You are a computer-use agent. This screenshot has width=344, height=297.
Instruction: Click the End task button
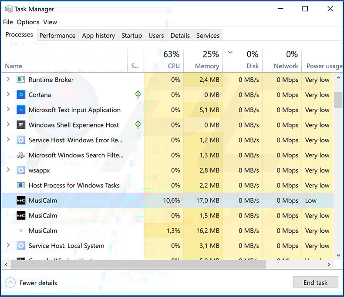tap(316, 282)
